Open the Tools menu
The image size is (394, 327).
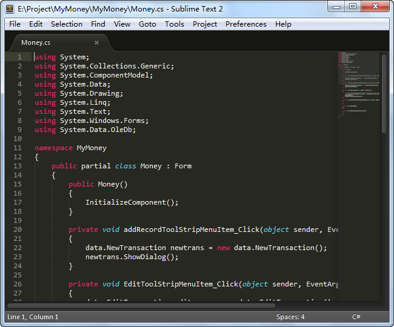coord(175,24)
